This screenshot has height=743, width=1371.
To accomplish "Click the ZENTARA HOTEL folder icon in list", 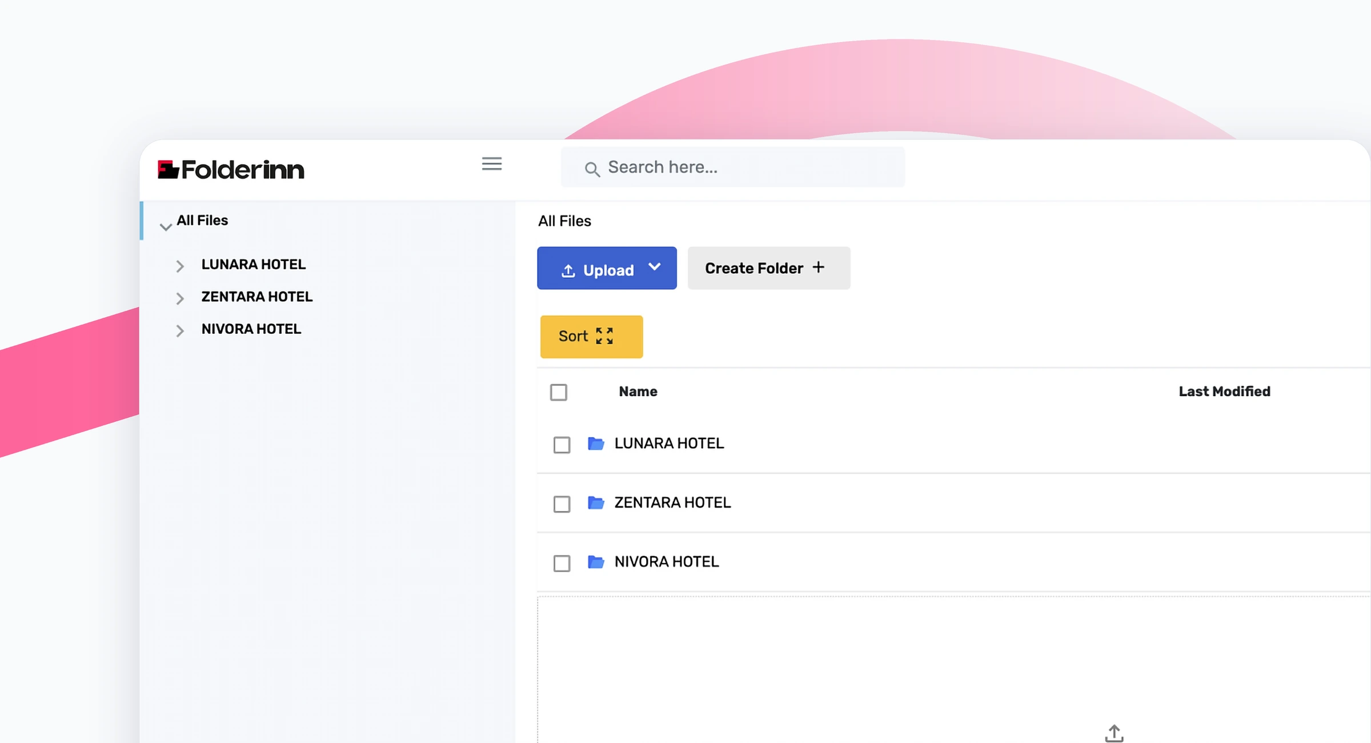I will tap(596, 503).
